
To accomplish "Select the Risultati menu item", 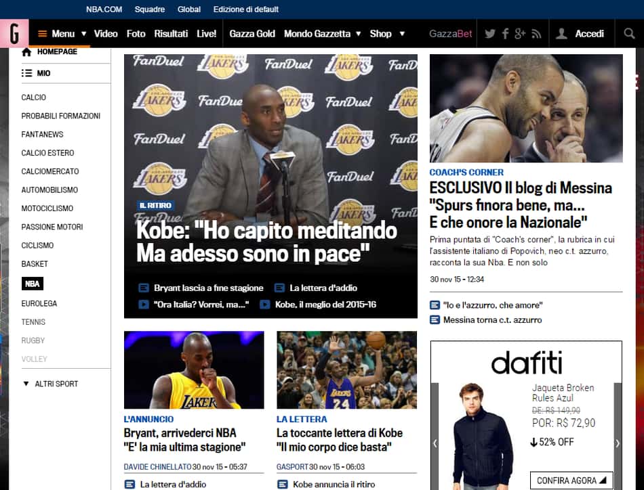I will [x=171, y=34].
